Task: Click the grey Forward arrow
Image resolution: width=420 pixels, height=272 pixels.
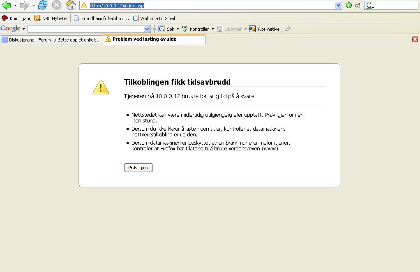Action: click(25, 5)
